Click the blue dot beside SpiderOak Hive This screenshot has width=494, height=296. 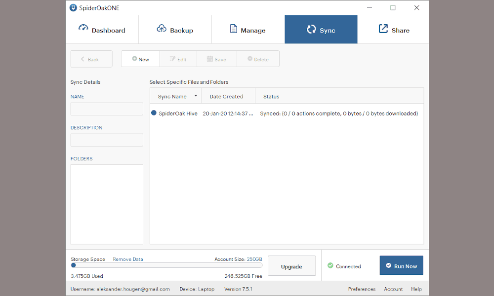[154, 113]
